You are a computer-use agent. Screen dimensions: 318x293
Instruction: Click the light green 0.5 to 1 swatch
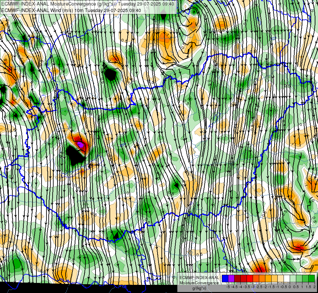pos(299,278)
